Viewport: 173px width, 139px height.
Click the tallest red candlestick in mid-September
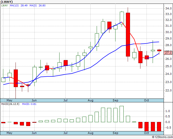point(128,35)
